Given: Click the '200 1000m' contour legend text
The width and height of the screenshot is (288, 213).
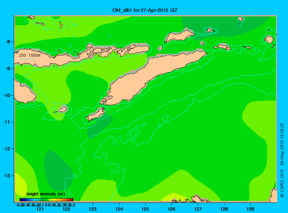Looking at the screenshot, I should [x=30, y=55].
